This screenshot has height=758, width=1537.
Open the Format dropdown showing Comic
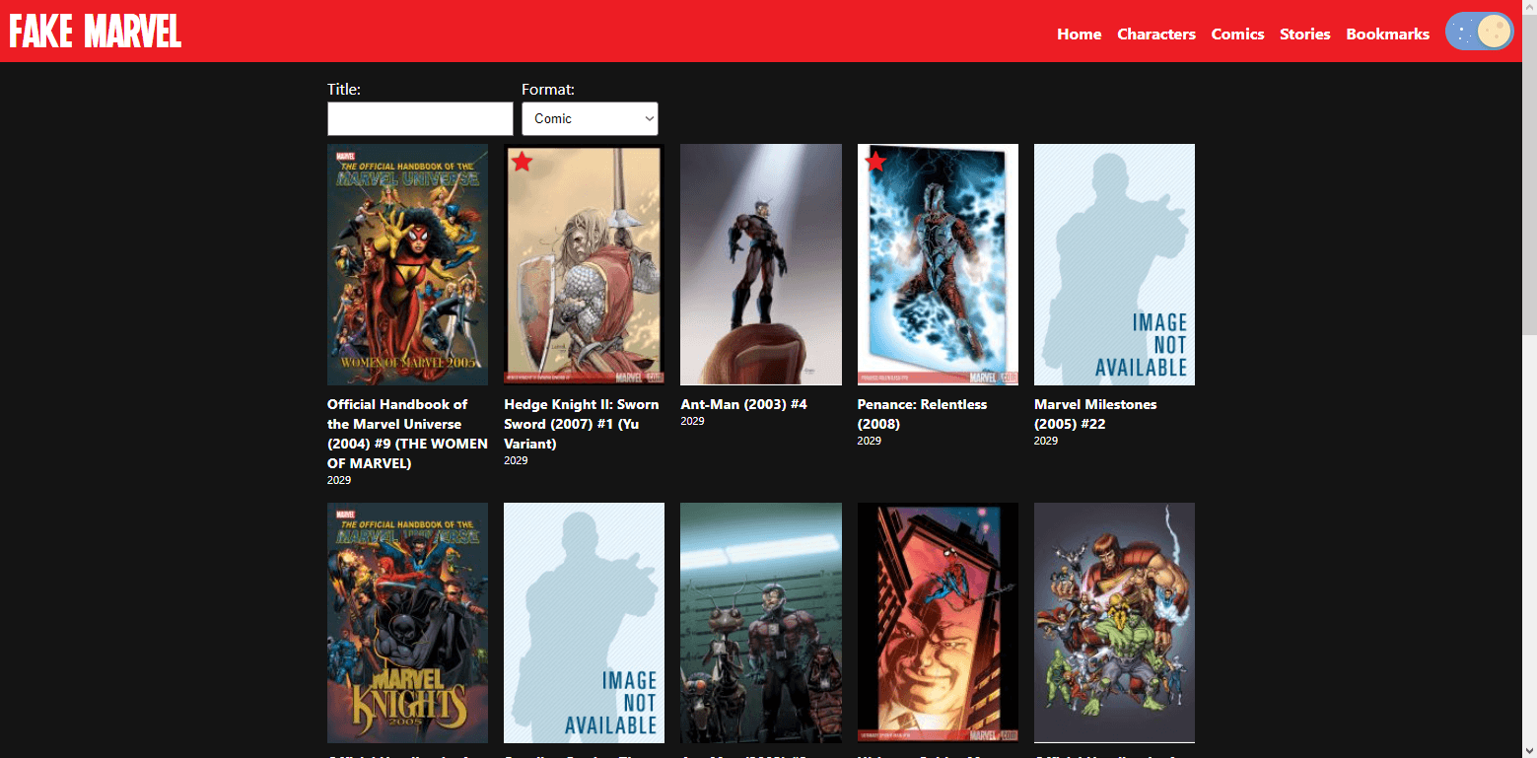pyautogui.click(x=590, y=118)
